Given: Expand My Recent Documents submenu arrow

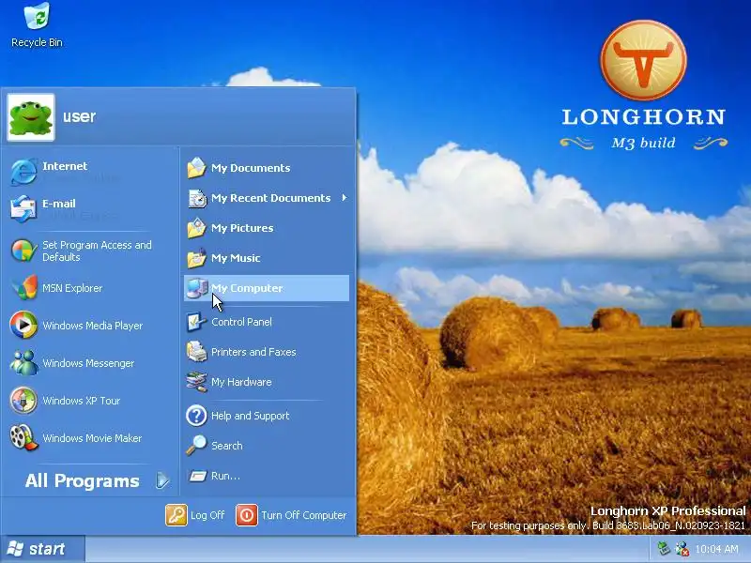Looking at the screenshot, I should 344,198.
